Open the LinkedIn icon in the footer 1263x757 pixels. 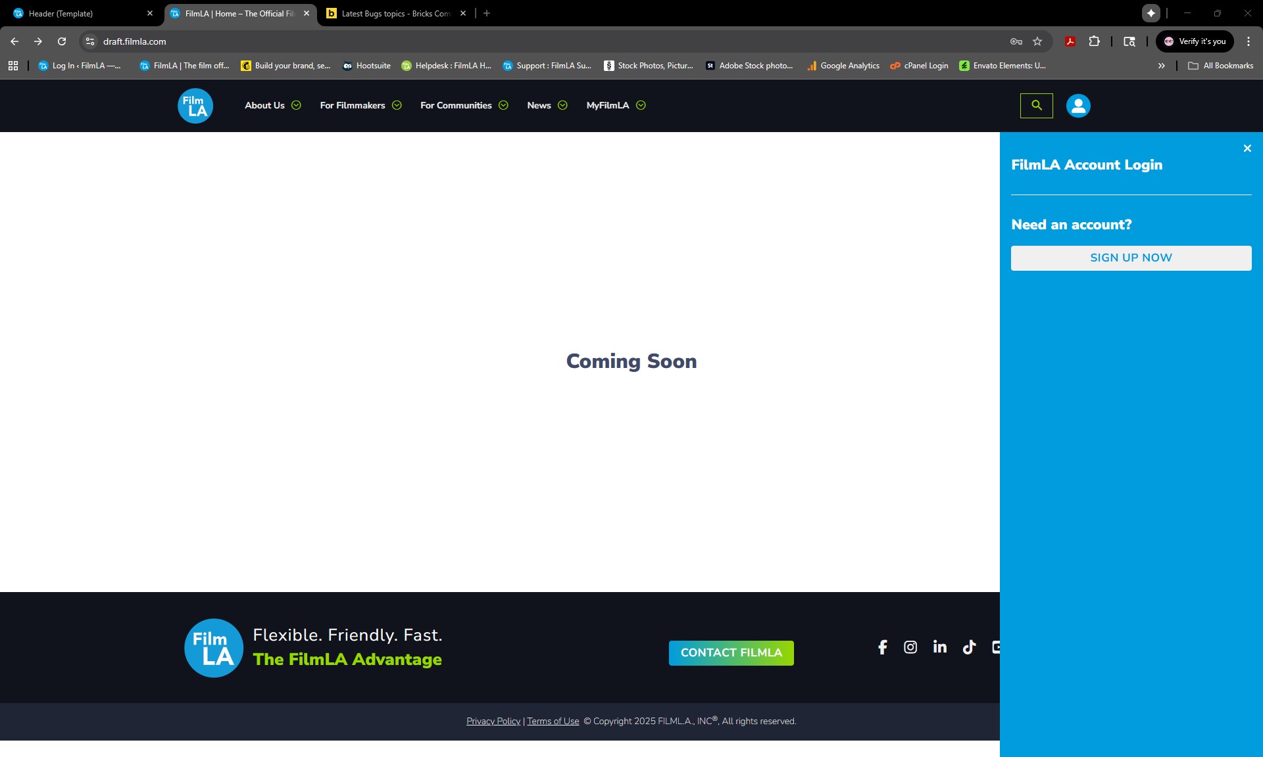coord(939,647)
